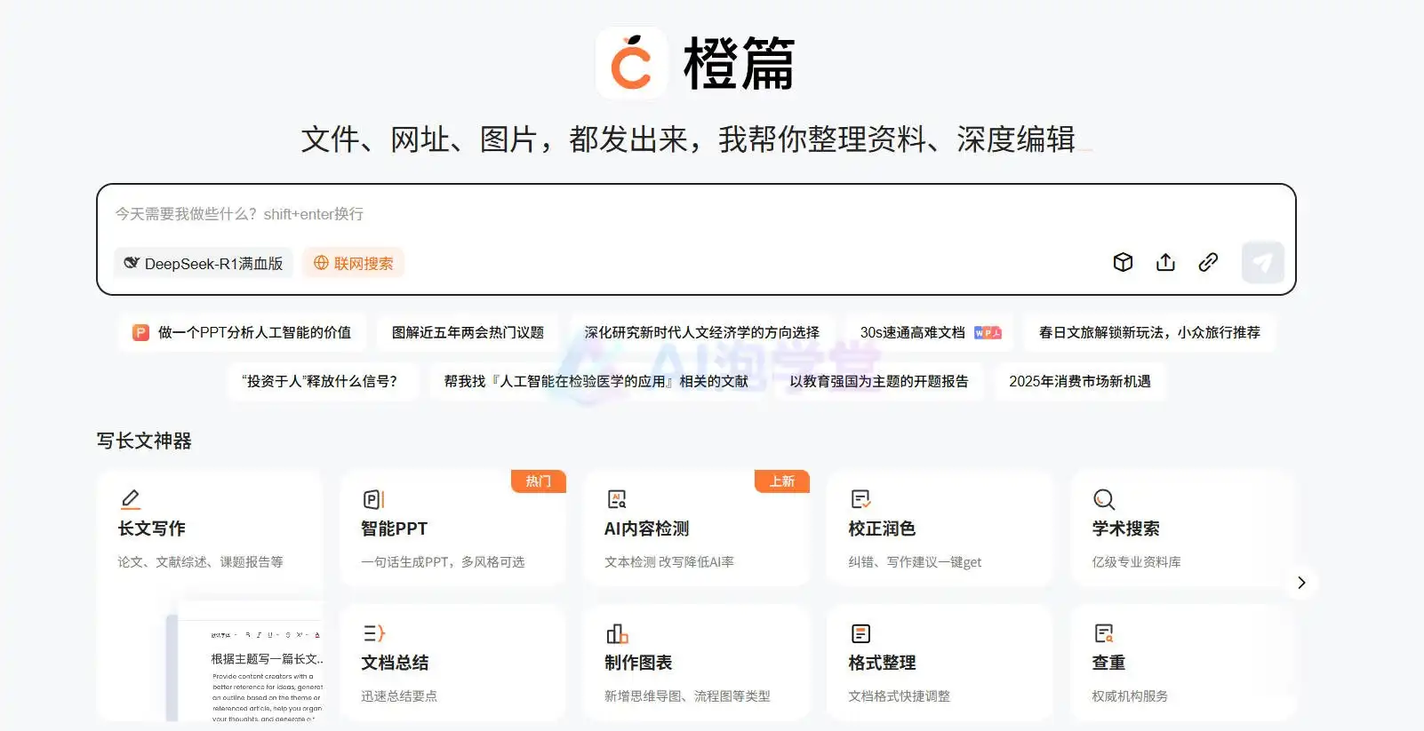Open the 格式整理 card title
1424x731 pixels.
tap(882, 663)
